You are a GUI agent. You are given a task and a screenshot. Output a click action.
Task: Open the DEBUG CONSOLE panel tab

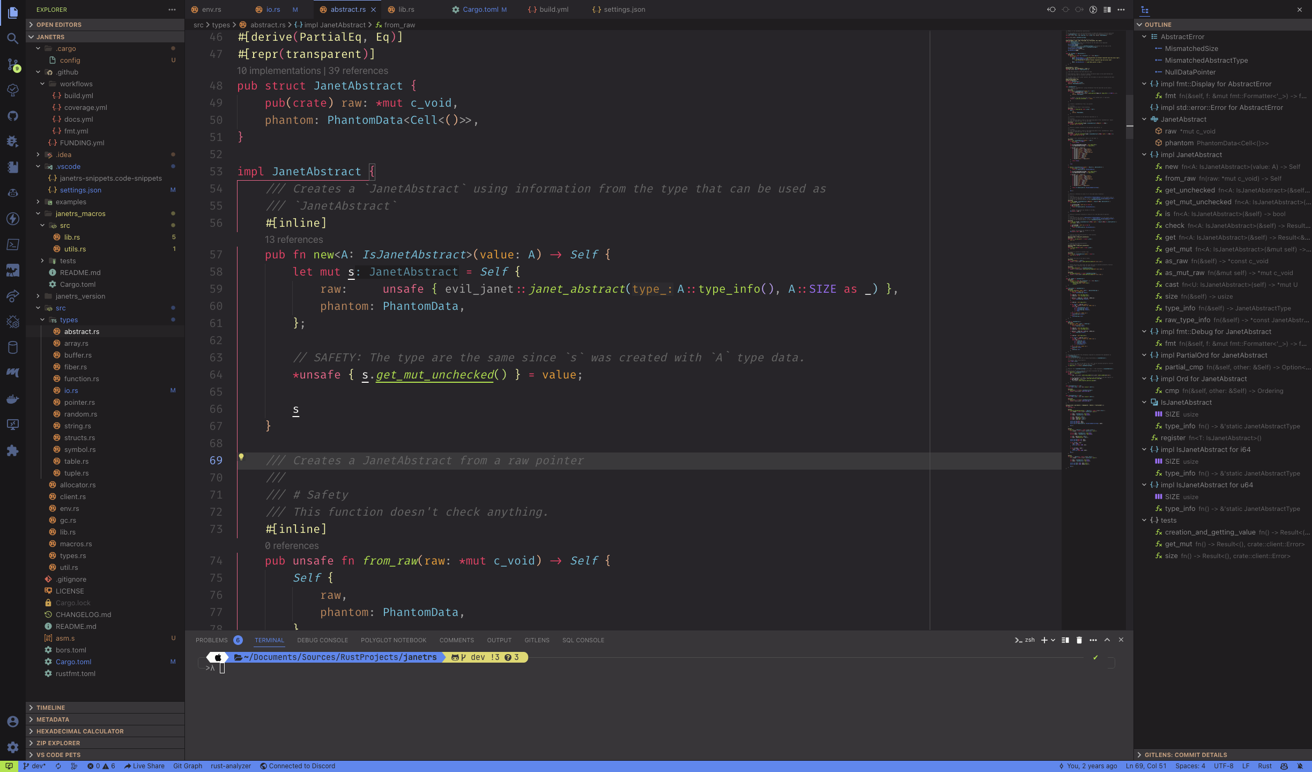pos(322,640)
